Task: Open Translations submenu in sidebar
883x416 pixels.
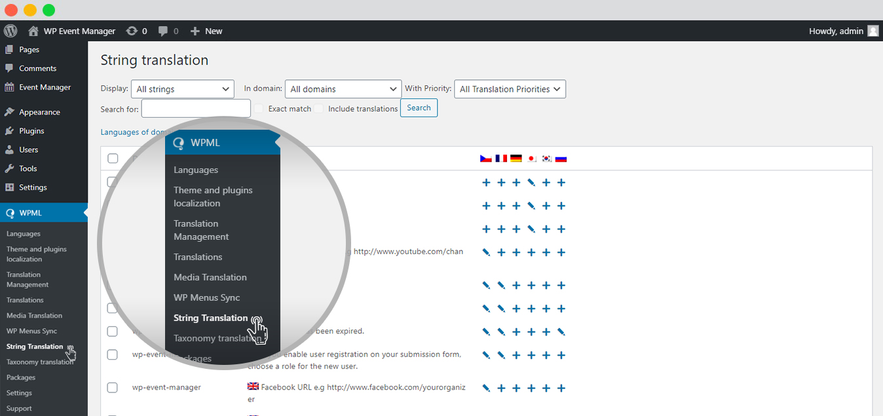Action: 25,300
